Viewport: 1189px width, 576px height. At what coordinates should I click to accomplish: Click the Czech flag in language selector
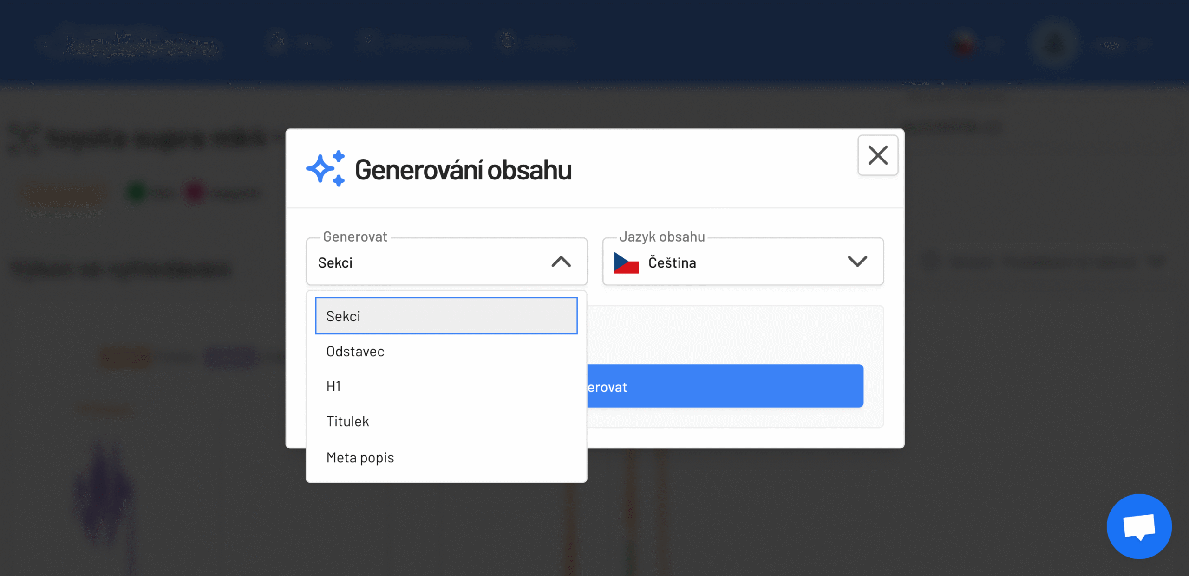coord(626,262)
